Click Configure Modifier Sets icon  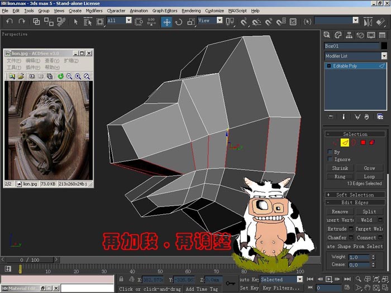(x=380, y=117)
